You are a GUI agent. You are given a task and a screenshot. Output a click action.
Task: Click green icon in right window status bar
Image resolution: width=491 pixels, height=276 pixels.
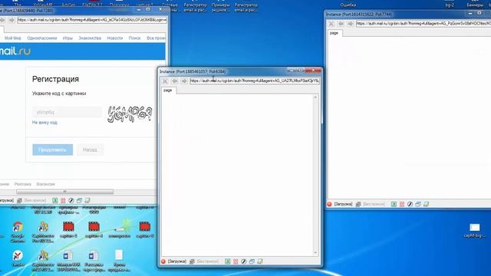click(x=394, y=204)
